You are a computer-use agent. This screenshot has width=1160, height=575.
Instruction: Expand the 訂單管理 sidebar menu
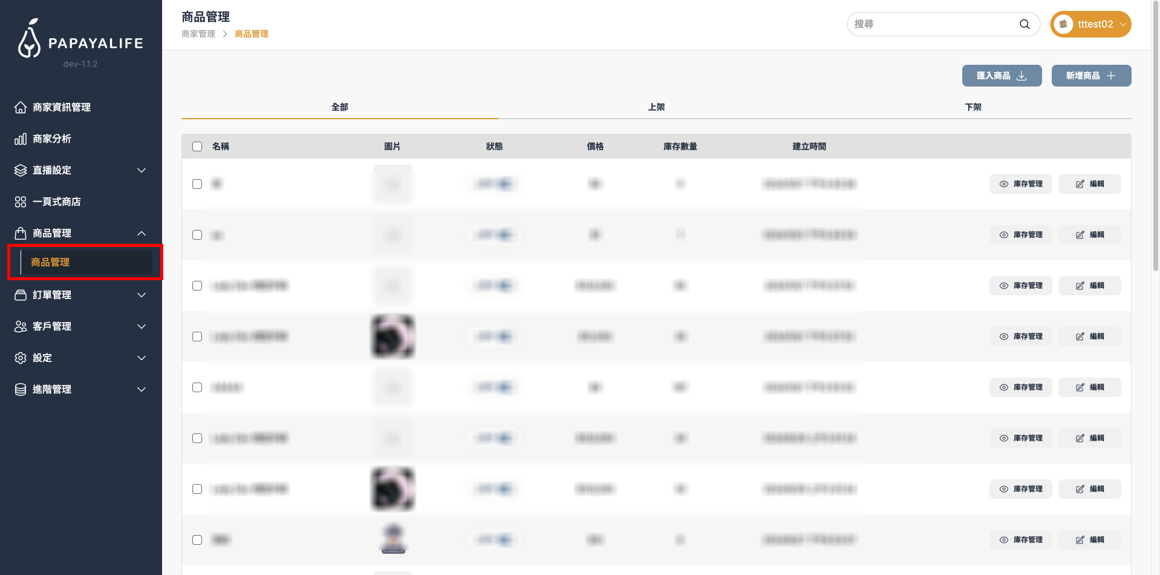point(141,295)
